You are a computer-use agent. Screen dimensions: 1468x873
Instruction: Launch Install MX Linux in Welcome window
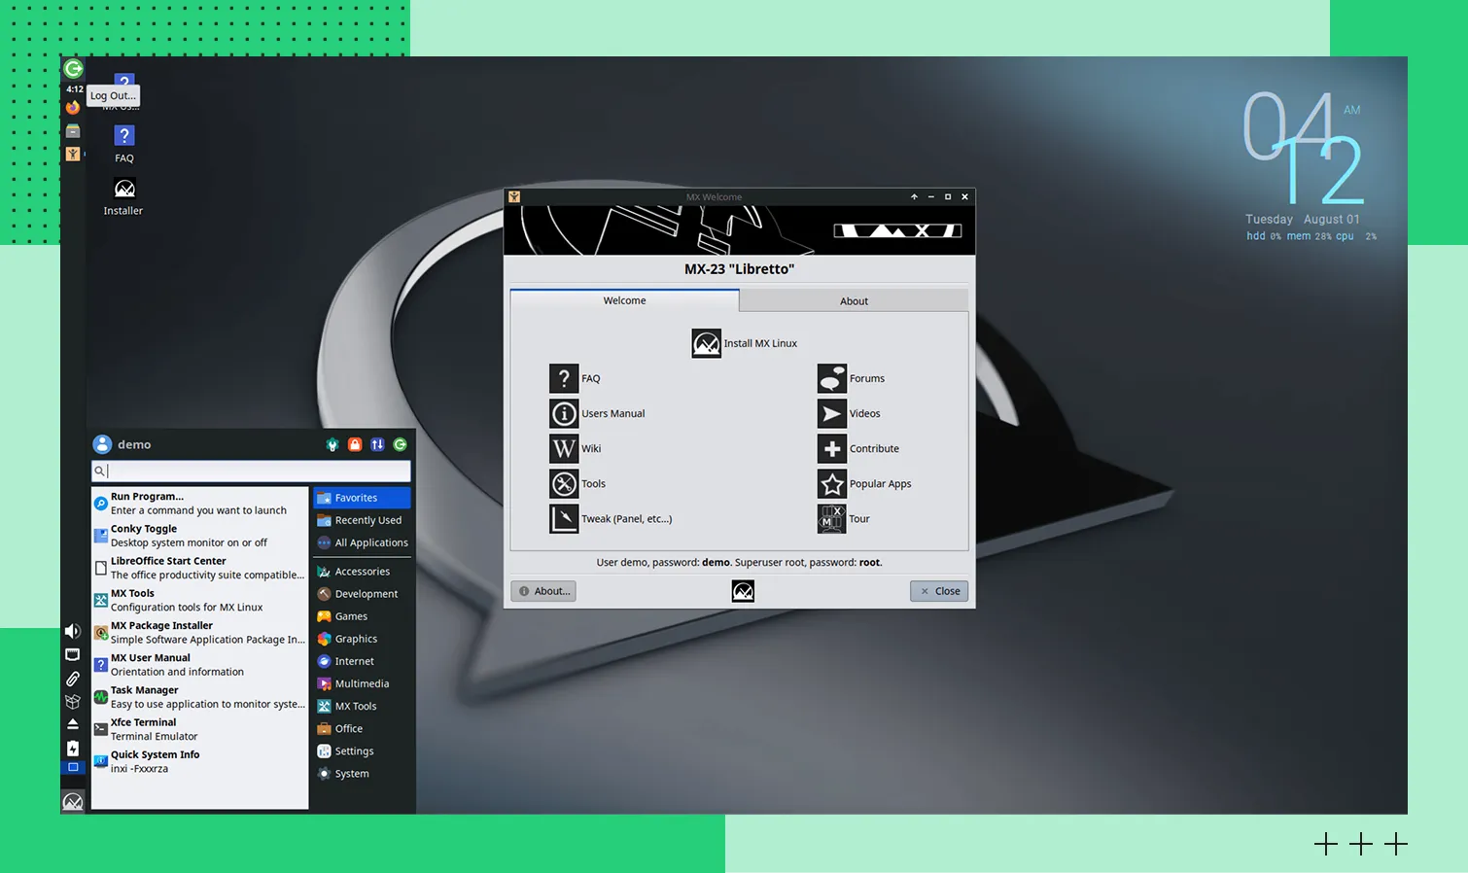point(745,343)
